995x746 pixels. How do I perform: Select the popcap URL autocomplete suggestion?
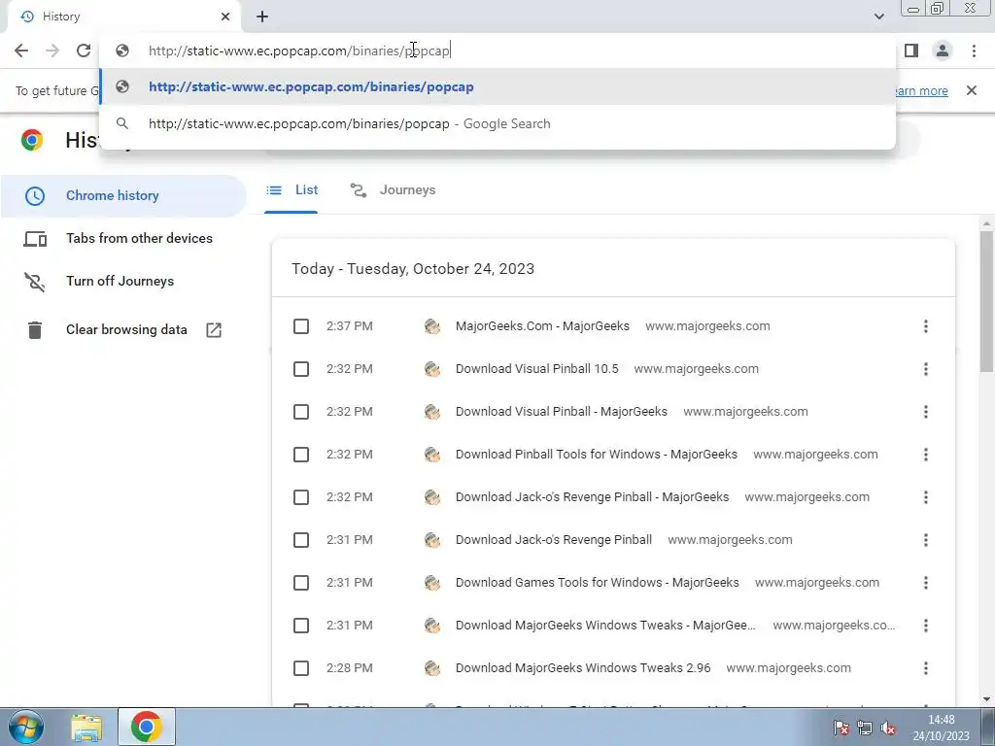tap(497, 86)
